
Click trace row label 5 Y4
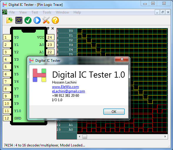tap(66, 49)
